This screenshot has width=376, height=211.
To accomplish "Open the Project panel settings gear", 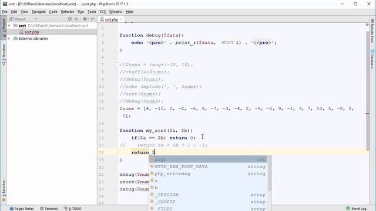I will pos(85,19).
